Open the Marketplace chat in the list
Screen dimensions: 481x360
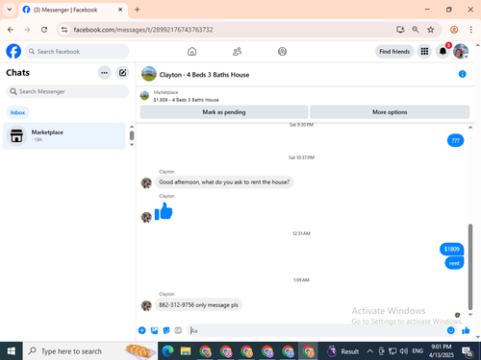click(x=64, y=135)
